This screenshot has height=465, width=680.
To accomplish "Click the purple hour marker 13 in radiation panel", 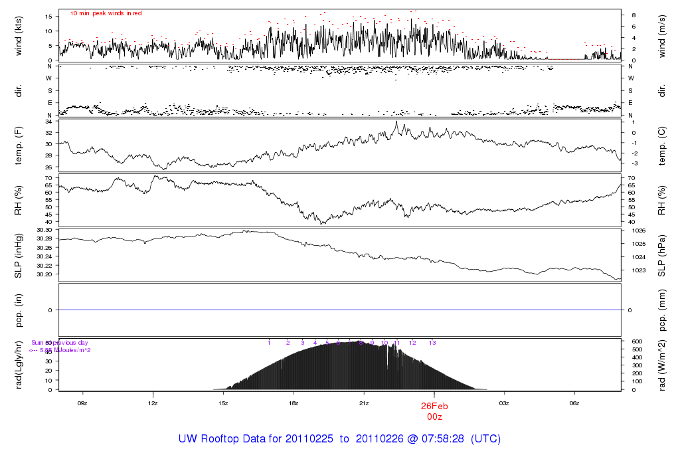I will (x=432, y=343).
